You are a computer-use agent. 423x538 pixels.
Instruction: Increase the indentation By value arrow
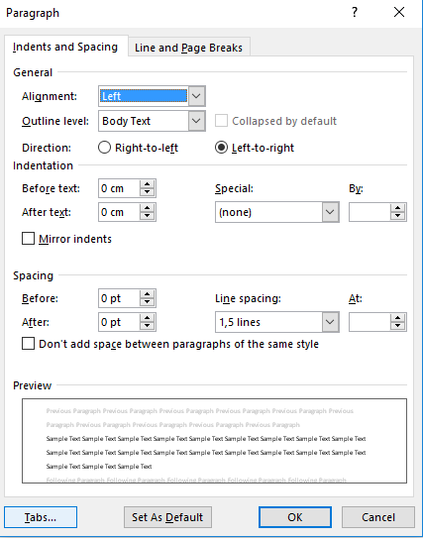click(x=398, y=208)
